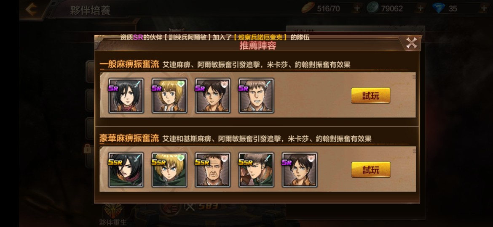Try the 一般麻痹振奮流 lineup with 試玩
This screenshot has height=227, width=493.
(371, 95)
